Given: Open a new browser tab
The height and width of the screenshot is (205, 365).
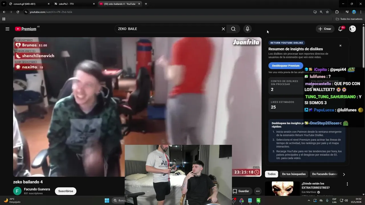Looking at the screenshot, I should (x=146, y=4).
